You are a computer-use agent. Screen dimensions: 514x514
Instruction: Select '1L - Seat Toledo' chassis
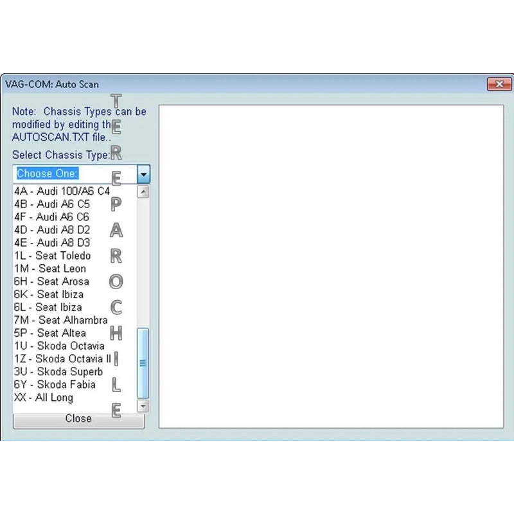tap(75, 255)
